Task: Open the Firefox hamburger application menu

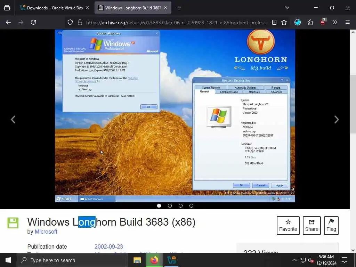Action: 348,22
